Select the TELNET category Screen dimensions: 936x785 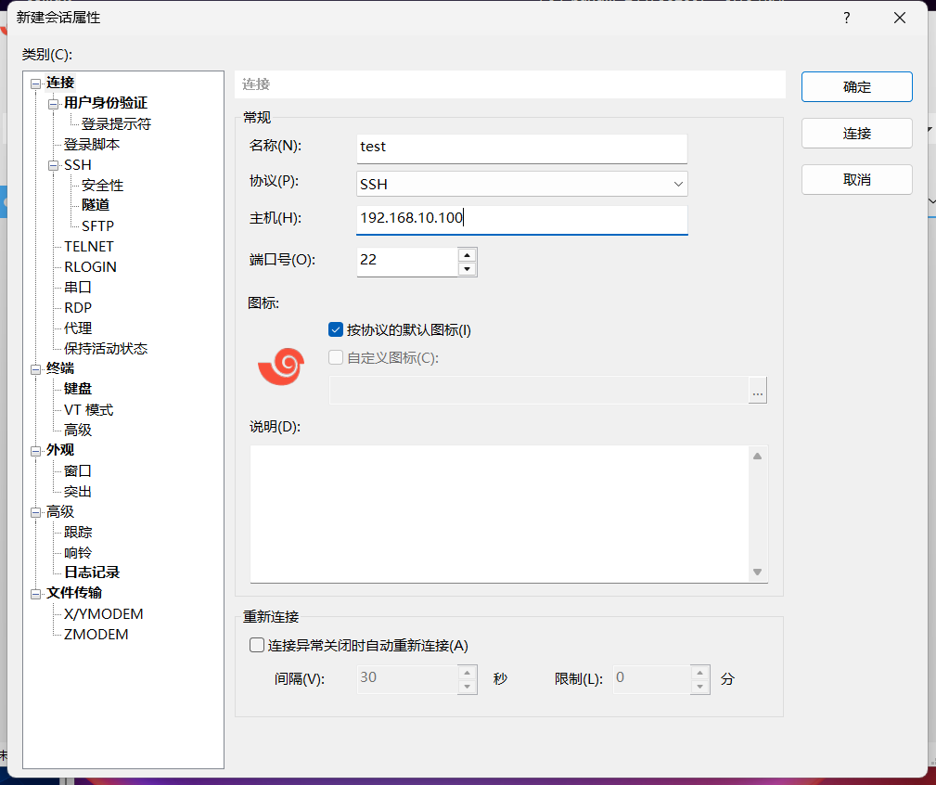tap(88, 246)
